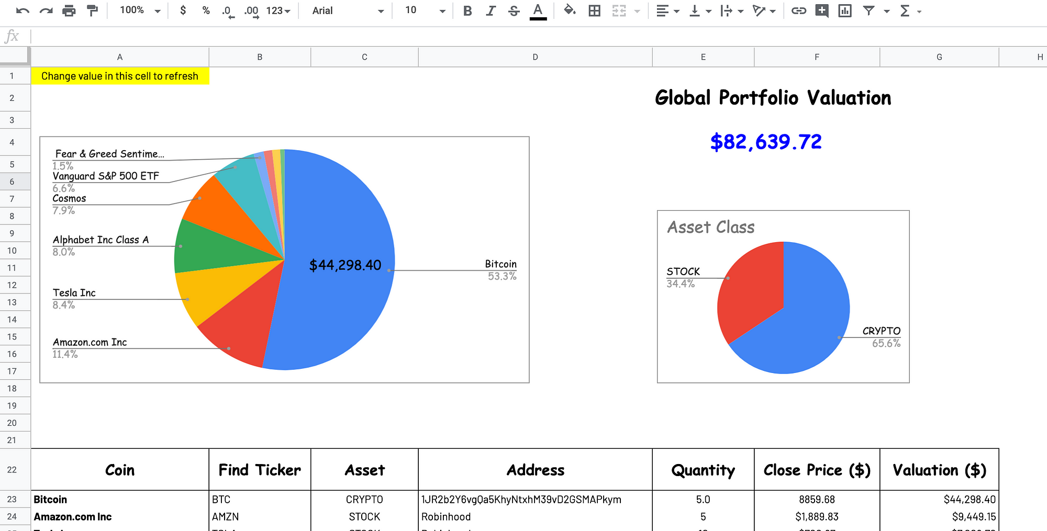1047x531 pixels.
Task: Click the Vanguard S&P 500 ETF label
Action: tap(105, 176)
